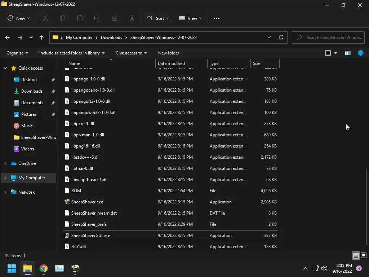Select Videos in the sidebar
The image size is (369, 277).
coord(27,149)
